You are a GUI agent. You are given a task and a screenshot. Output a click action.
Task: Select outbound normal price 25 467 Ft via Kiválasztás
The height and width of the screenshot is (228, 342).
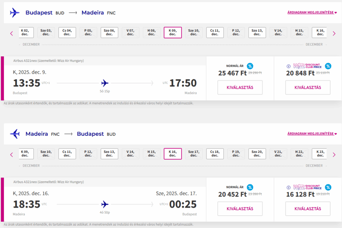(x=240, y=87)
